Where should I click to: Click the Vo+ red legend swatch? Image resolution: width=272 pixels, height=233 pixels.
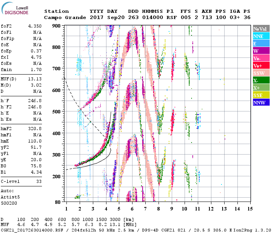pyautogui.click(x=261, y=66)
